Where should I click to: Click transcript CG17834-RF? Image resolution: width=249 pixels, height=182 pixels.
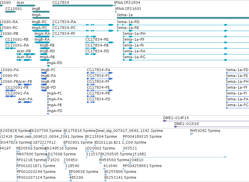(x=74, y=37)
